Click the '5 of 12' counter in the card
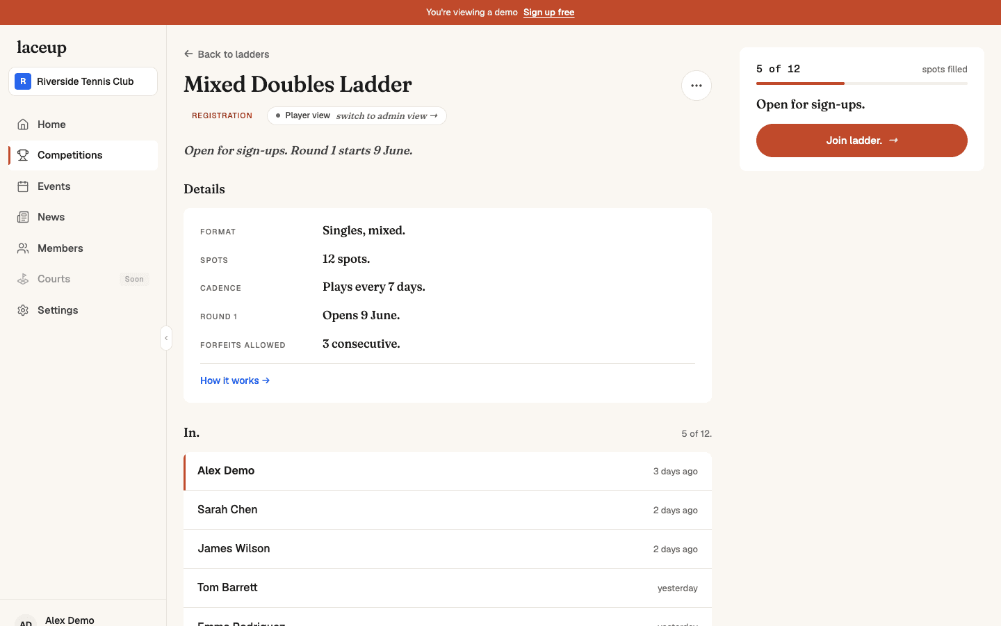The image size is (1001, 626). click(x=778, y=69)
